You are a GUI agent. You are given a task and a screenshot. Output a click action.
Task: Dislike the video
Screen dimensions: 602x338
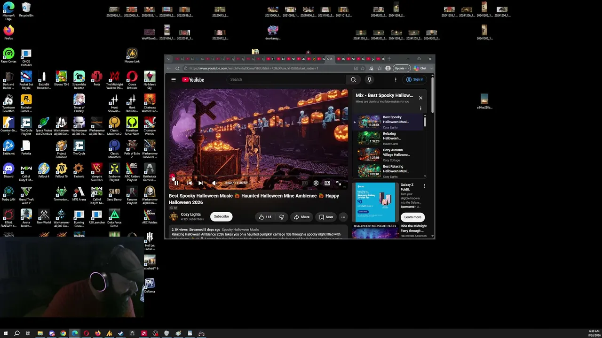pos(282,217)
